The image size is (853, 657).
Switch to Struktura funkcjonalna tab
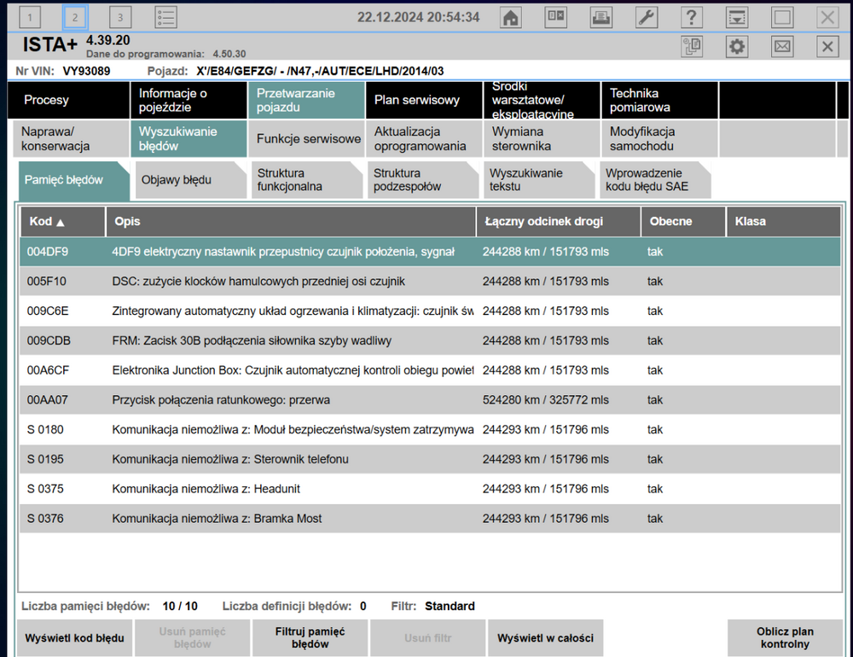pos(306,180)
